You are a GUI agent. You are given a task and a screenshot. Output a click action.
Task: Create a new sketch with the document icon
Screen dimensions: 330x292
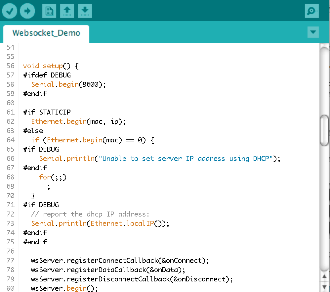[x=49, y=11]
